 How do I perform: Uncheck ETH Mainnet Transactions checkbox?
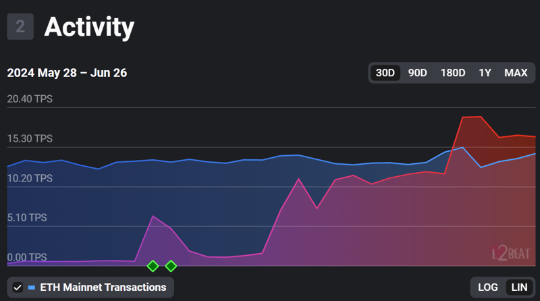tap(18, 288)
